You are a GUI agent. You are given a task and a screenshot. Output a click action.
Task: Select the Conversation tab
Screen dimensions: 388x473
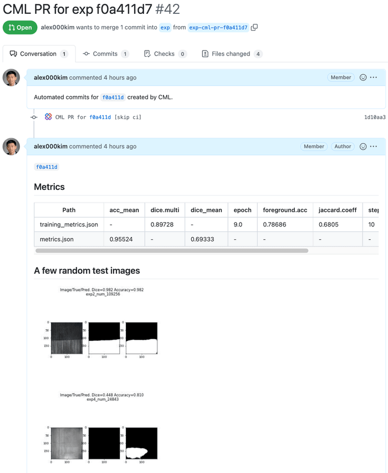coord(38,54)
